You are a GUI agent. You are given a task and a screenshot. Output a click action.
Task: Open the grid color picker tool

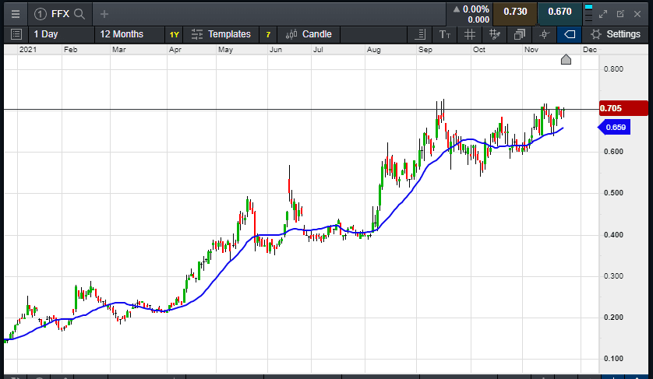pyautogui.click(x=494, y=34)
